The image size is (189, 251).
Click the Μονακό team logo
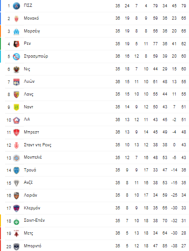pos(16,19)
